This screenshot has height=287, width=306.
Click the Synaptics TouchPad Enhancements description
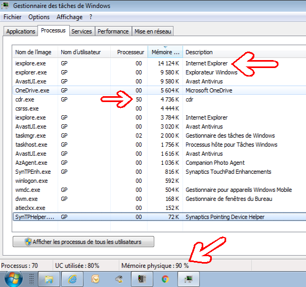coord(228,172)
